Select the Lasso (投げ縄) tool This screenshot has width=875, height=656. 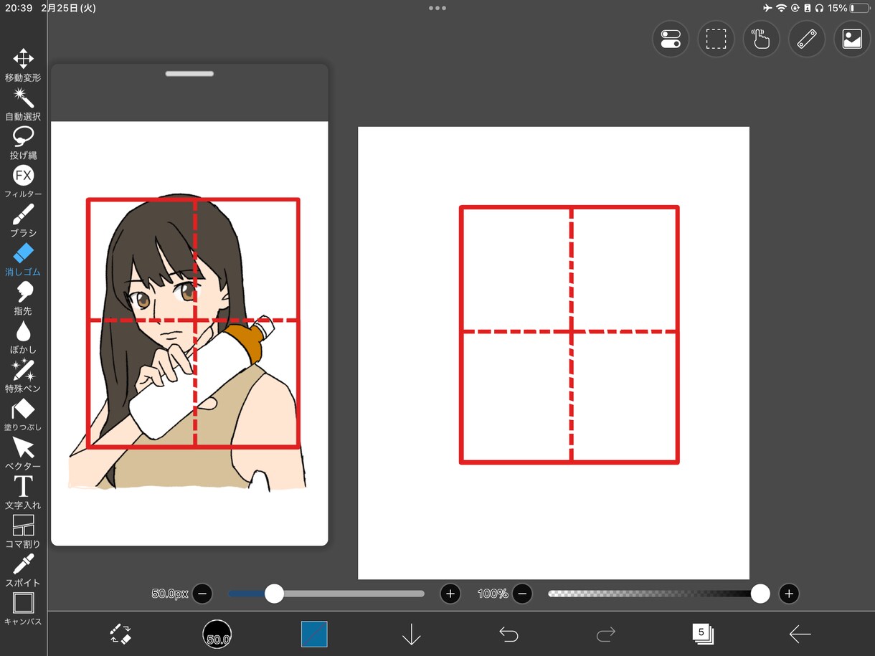coord(23,143)
